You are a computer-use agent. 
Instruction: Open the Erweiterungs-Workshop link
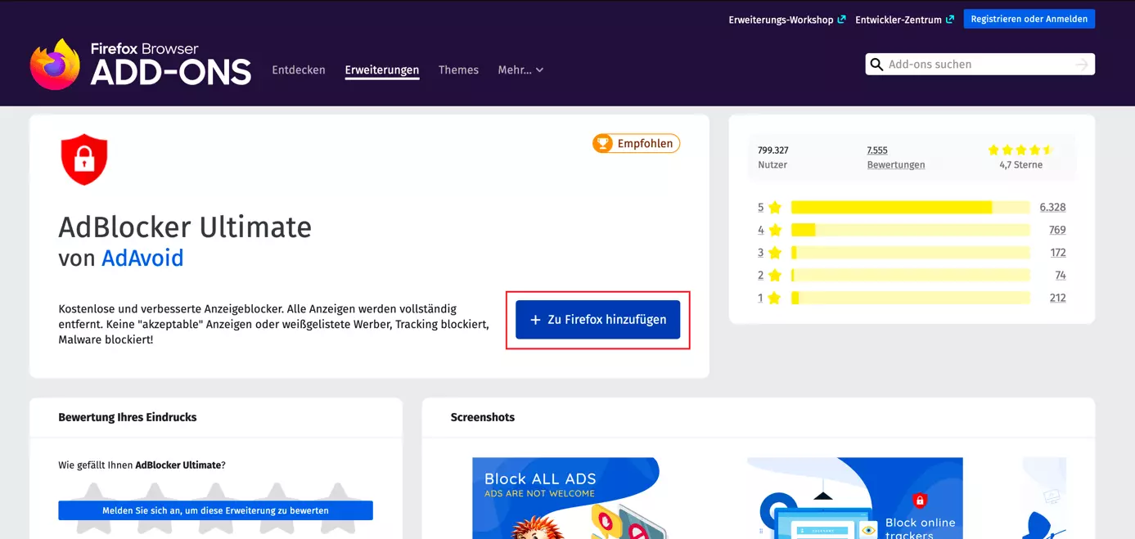[x=786, y=20]
